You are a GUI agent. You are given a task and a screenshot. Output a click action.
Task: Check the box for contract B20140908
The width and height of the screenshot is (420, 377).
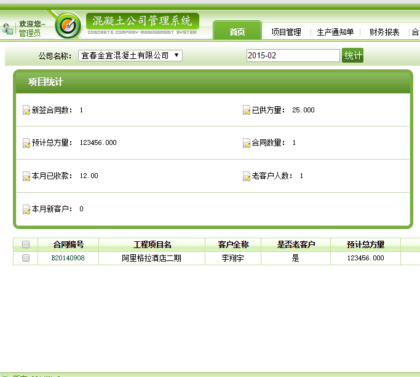(x=26, y=258)
